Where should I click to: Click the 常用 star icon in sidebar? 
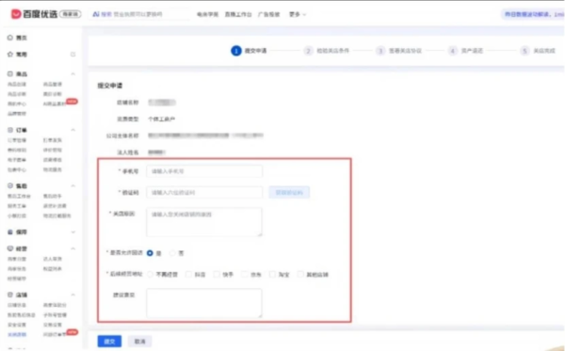[x=10, y=54]
